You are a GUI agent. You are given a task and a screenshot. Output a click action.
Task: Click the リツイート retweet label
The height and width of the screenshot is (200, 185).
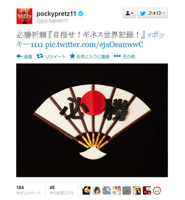click(x=55, y=56)
